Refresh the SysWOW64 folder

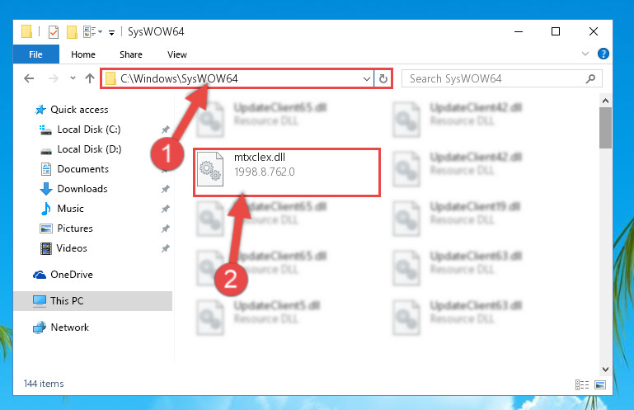(383, 78)
